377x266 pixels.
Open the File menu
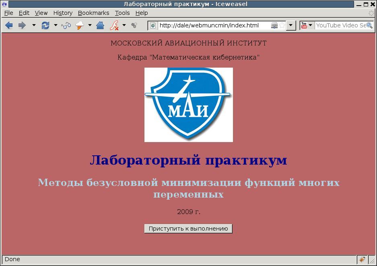click(9, 13)
